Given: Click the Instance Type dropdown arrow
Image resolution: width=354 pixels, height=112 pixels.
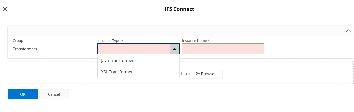Looking at the screenshot, I should coord(174,49).
